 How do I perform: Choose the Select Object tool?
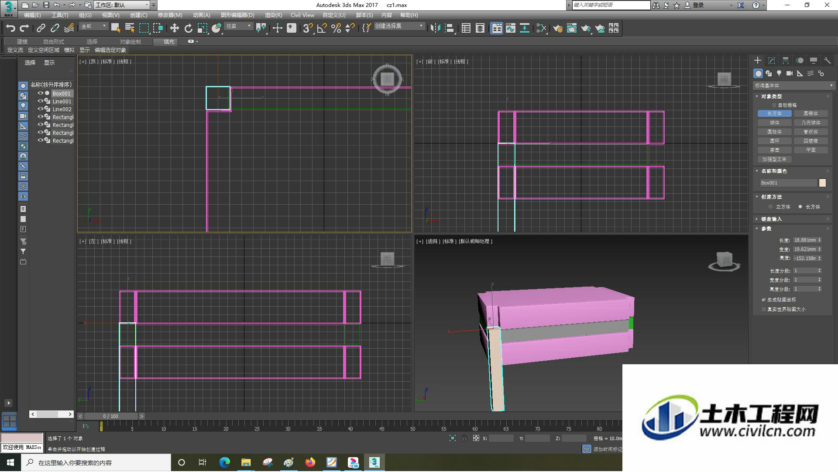click(116, 28)
